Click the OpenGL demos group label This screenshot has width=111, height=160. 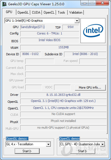click(17, 139)
